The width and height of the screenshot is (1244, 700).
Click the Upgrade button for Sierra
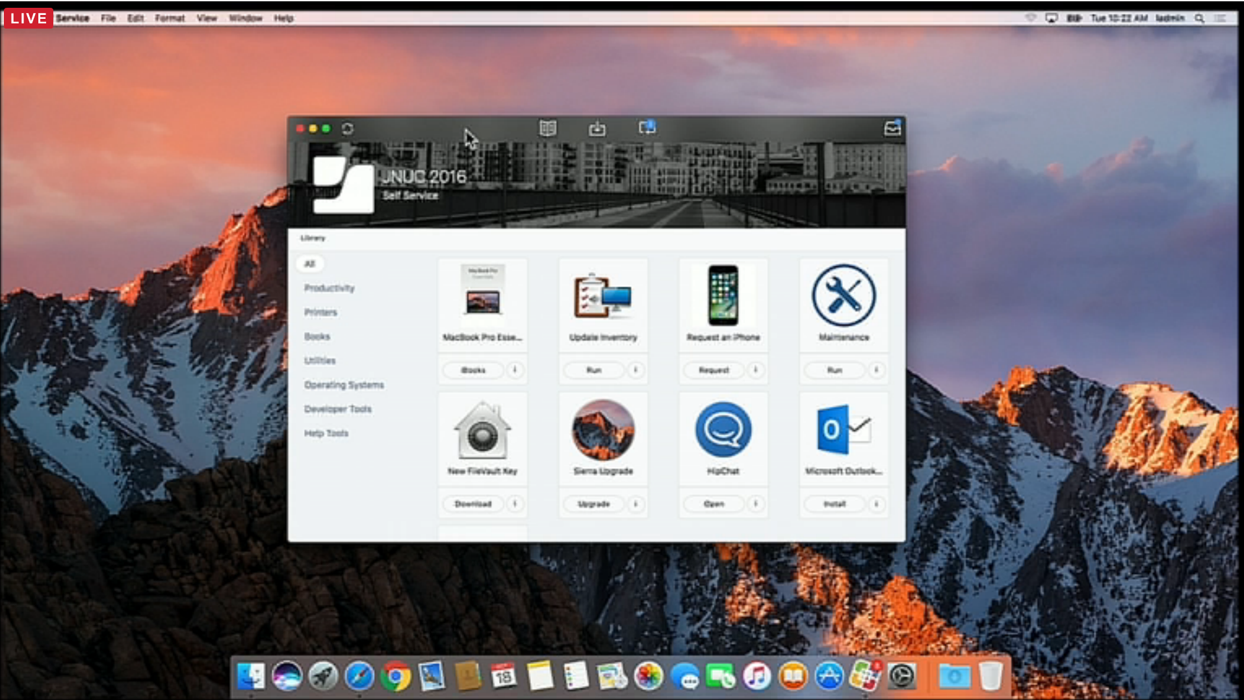tap(593, 504)
